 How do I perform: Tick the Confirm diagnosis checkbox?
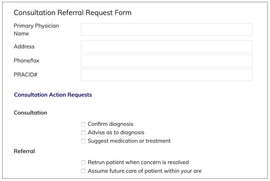(x=84, y=124)
